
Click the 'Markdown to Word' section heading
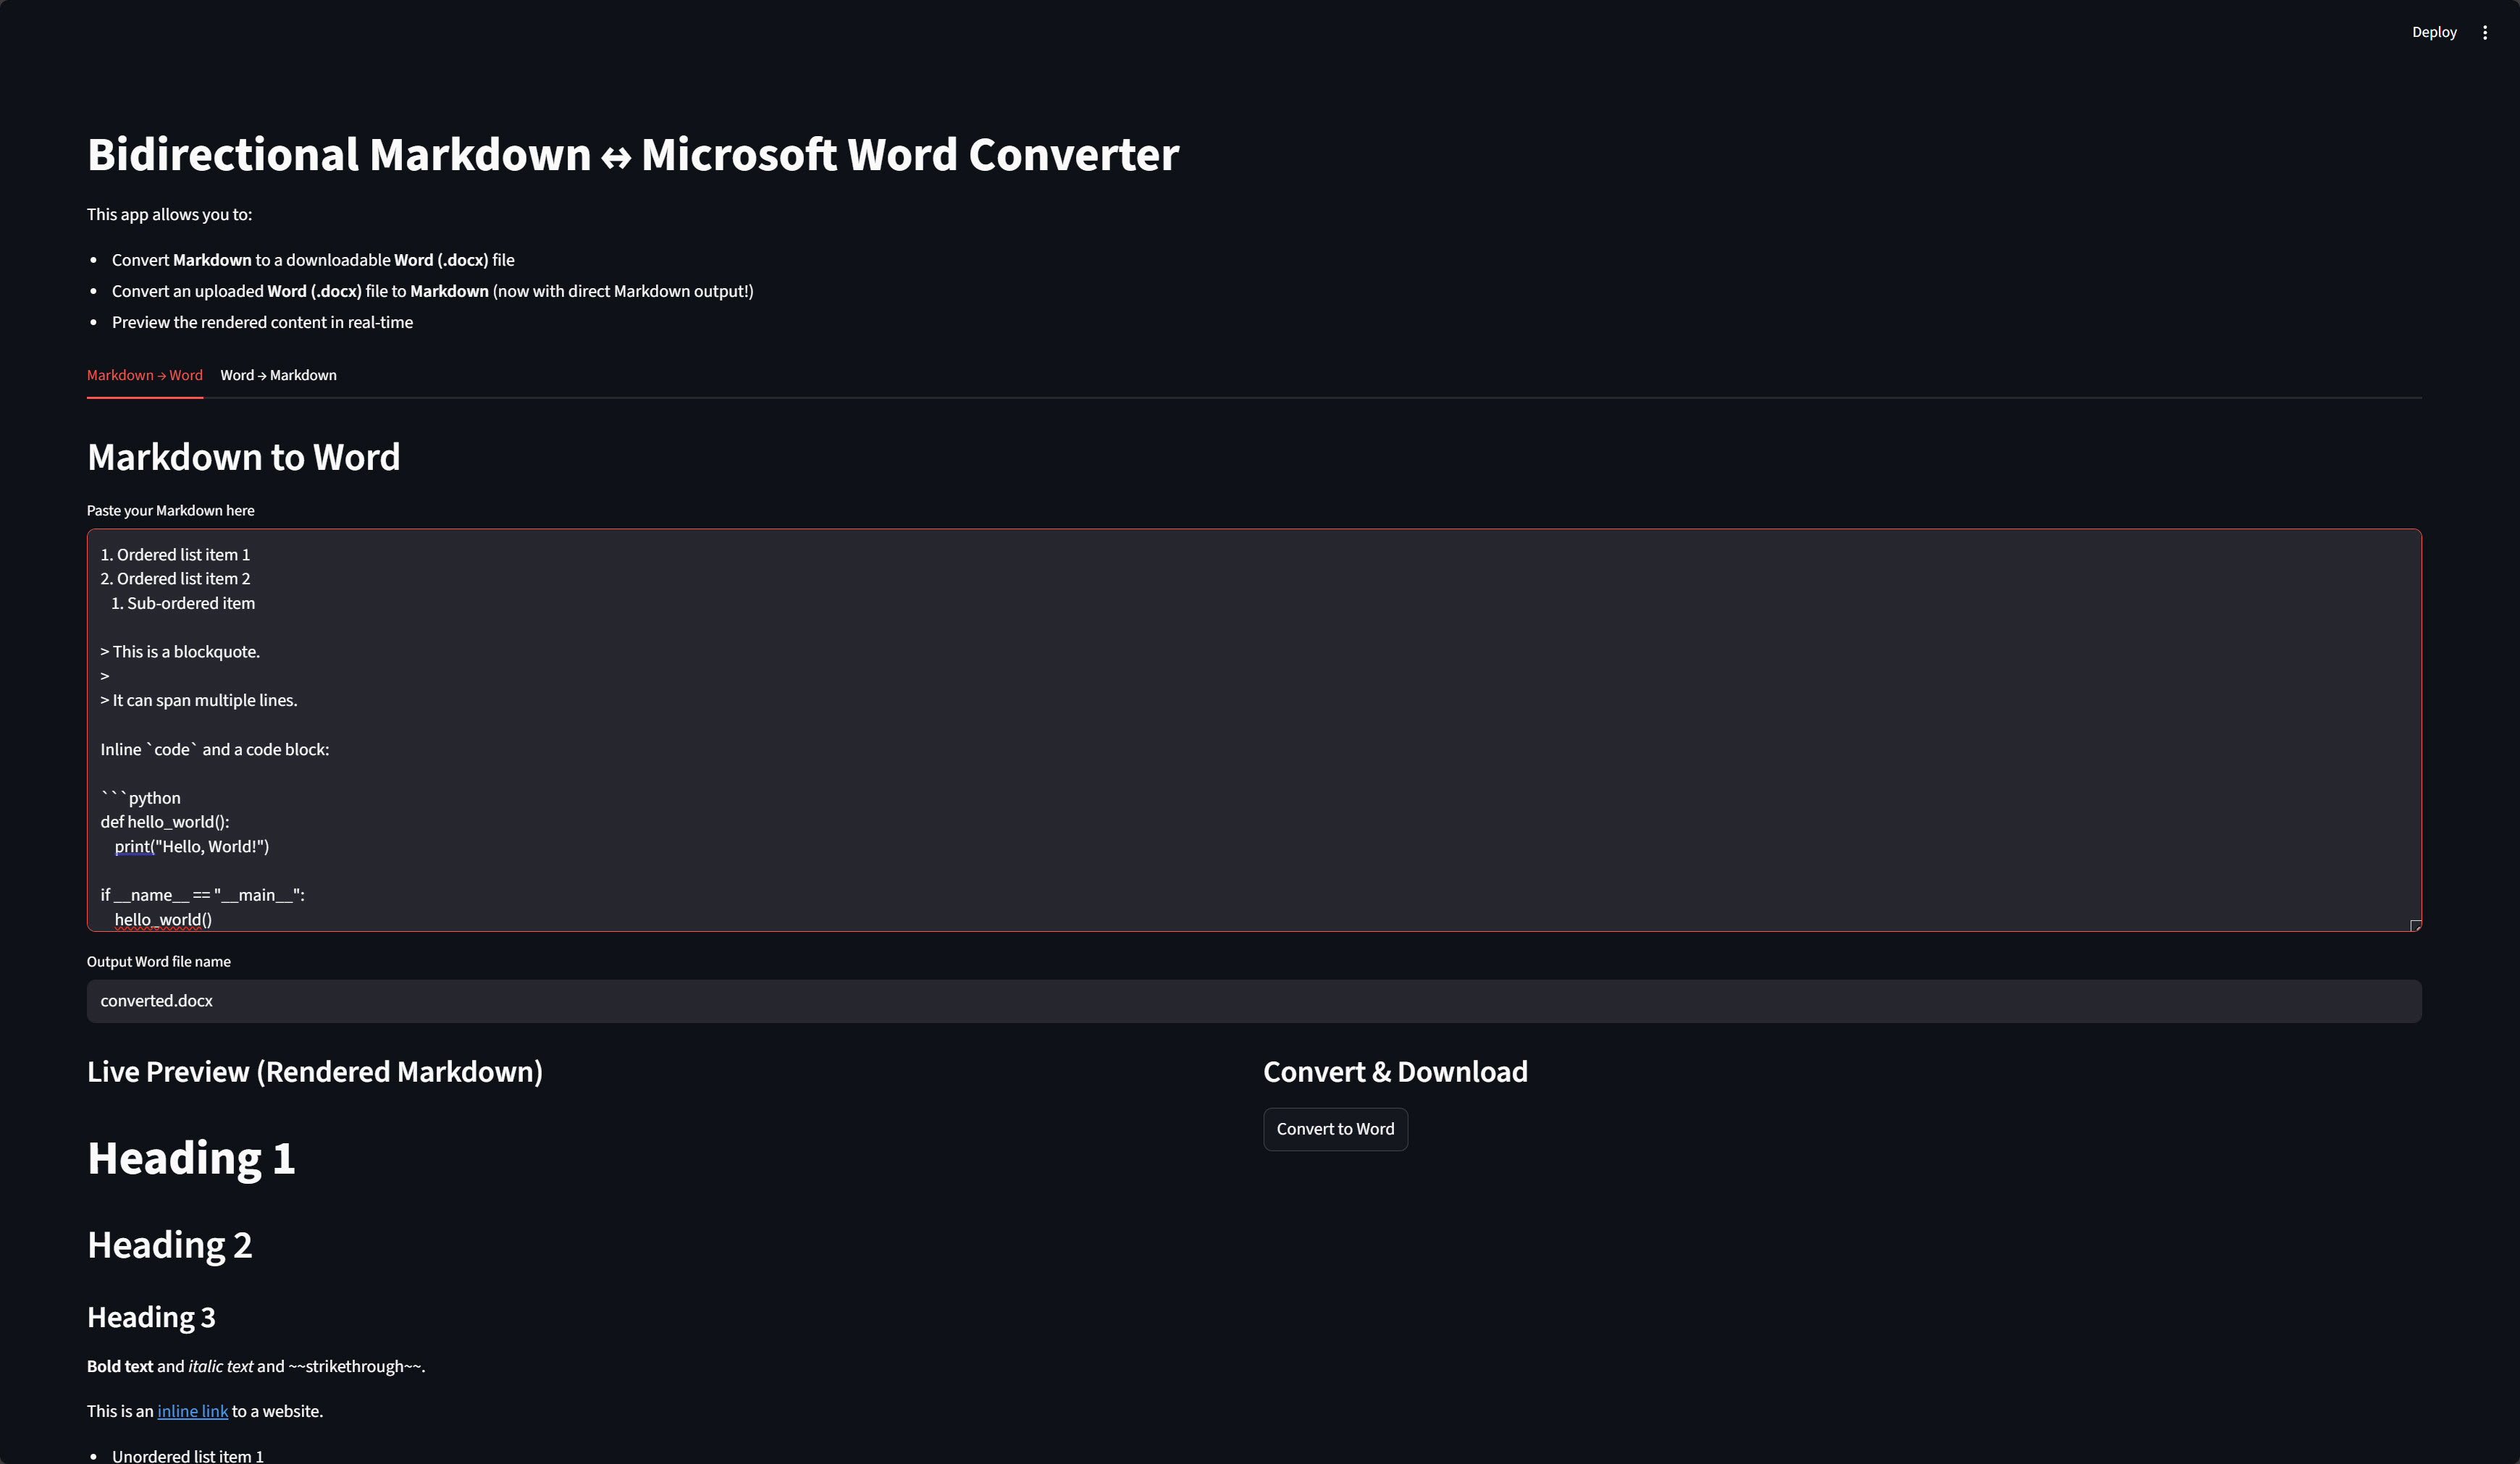point(244,457)
